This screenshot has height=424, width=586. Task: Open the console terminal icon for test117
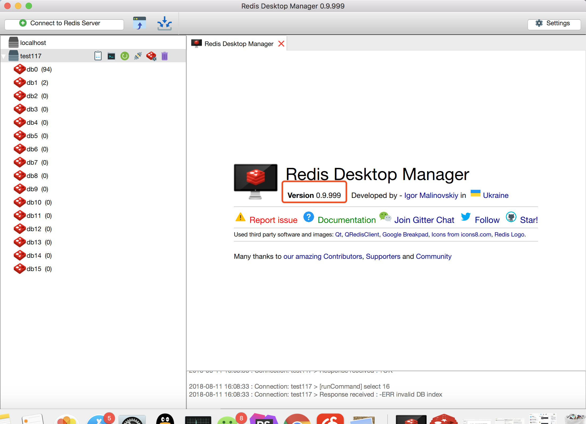[111, 56]
